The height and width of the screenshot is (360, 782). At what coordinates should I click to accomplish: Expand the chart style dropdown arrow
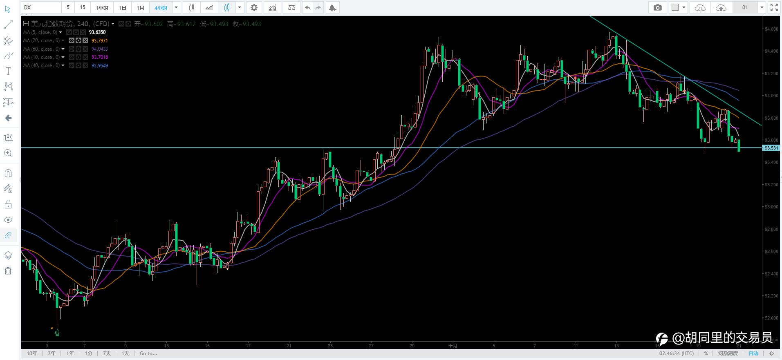click(x=240, y=7)
